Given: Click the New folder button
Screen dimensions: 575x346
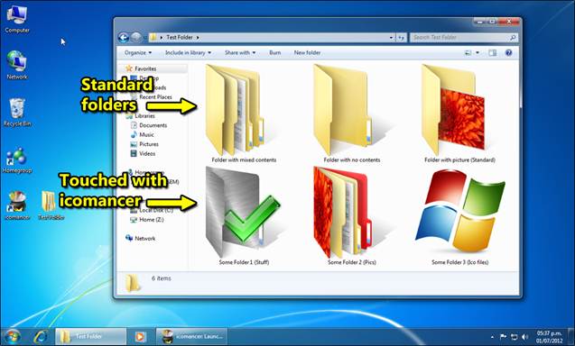Looking at the screenshot, I should [307, 53].
